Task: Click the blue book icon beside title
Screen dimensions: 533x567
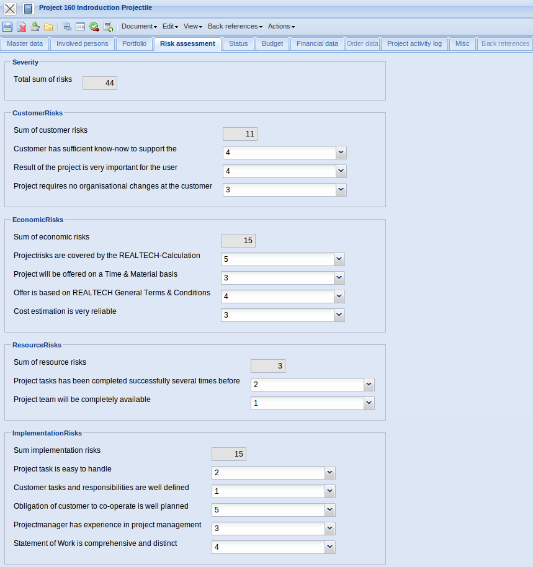Action: point(28,9)
